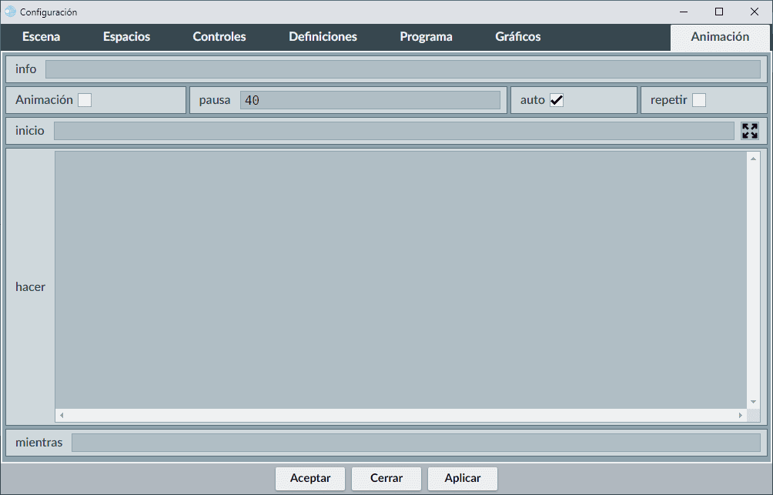Uncheck the auto checkbox

(557, 100)
